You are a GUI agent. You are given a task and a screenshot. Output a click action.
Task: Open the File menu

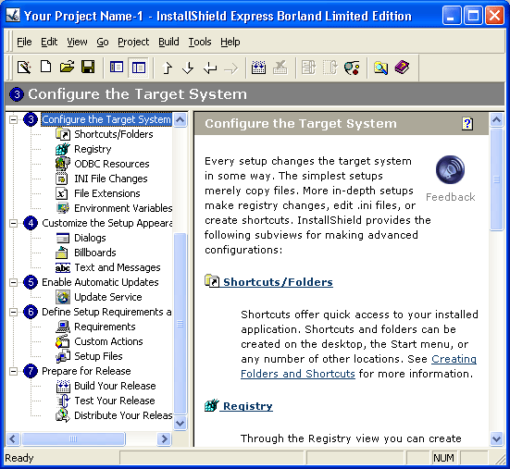tap(24, 42)
